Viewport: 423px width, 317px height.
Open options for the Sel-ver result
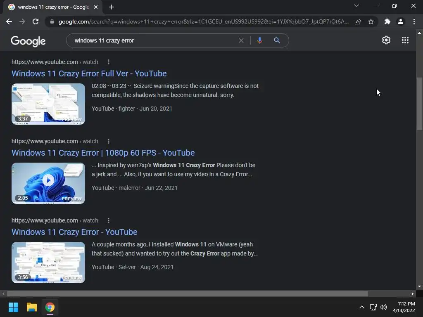coord(109,220)
